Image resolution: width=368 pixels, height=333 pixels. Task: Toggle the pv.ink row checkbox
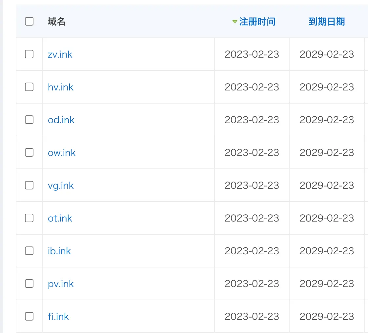(29, 284)
